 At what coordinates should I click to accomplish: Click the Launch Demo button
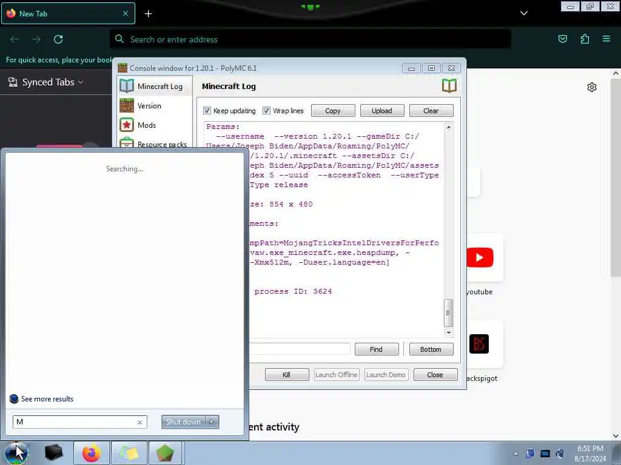[x=386, y=374]
